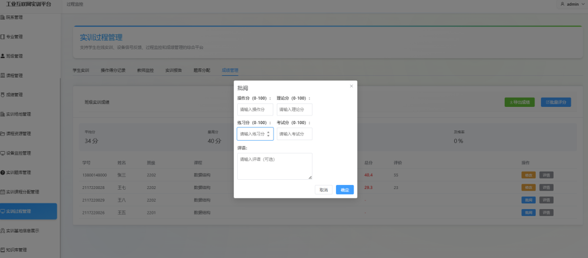The image size is (588, 258).
Task: Open the 操作得分记录 tab
Action: (x=113, y=70)
